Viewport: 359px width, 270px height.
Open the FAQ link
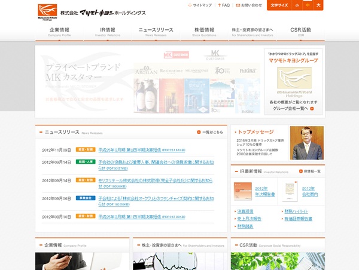224,5
